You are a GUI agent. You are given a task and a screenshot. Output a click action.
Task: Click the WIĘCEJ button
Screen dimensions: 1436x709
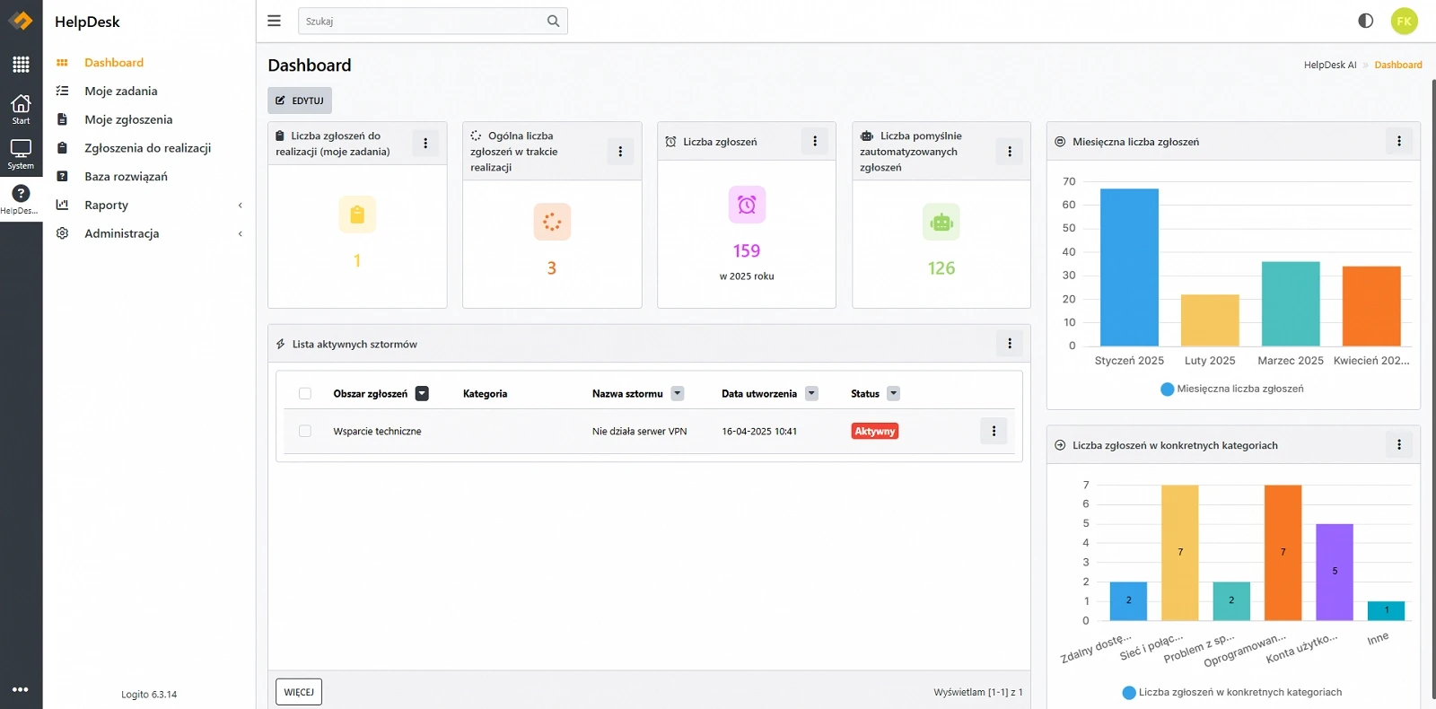(299, 692)
